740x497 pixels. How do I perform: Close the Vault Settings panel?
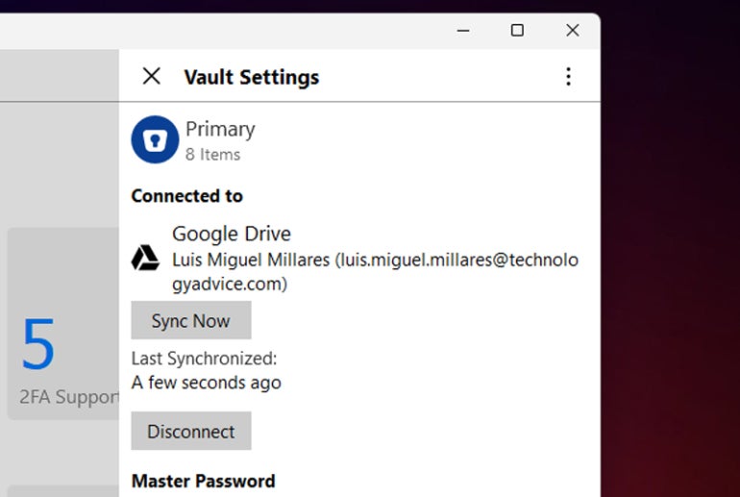[151, 77]
